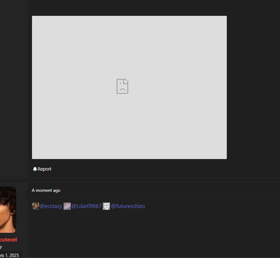The width and height of the screenshot is (280, 258).
Task: Click the 'A moment ago' post timestamp
Action: pos(46,190)
